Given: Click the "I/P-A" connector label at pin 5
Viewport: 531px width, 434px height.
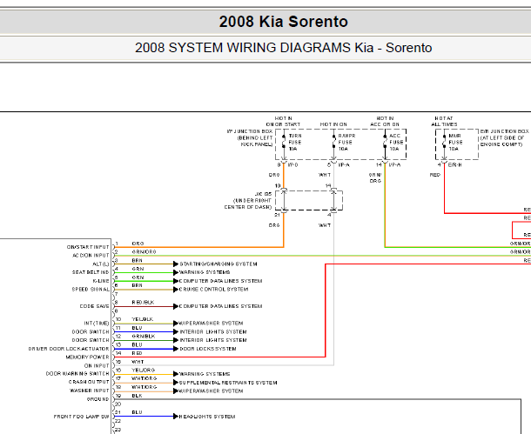Looking at the screenshot, I should tap(344, 165).
